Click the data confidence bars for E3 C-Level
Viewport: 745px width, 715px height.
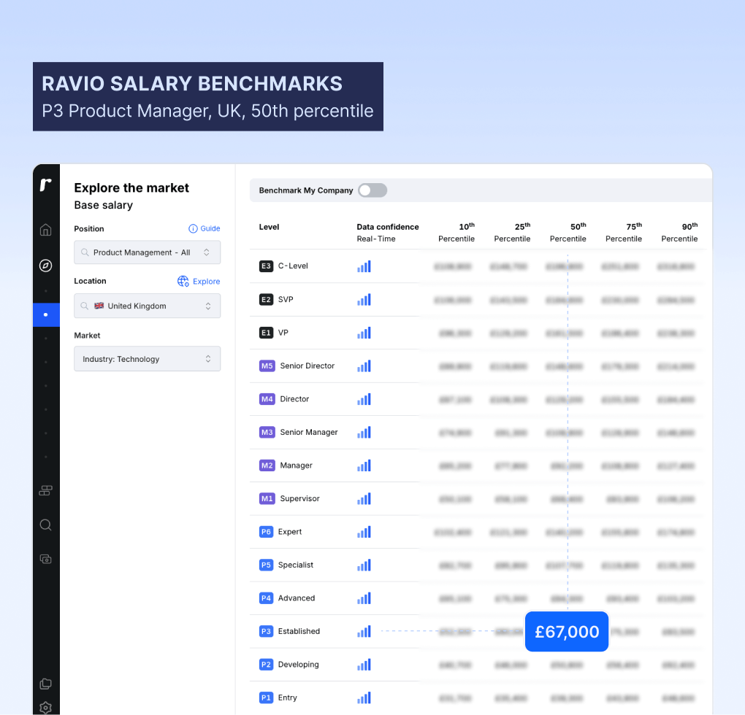tap(364, 266)
